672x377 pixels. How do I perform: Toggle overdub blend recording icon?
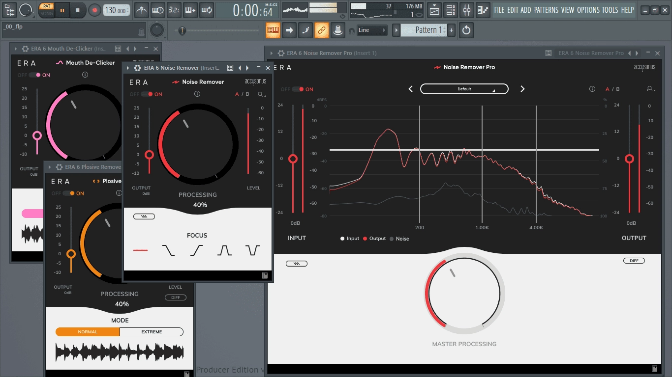point(190,9)
